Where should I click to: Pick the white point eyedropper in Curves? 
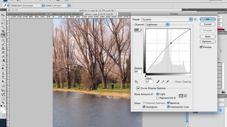(167, 82)
